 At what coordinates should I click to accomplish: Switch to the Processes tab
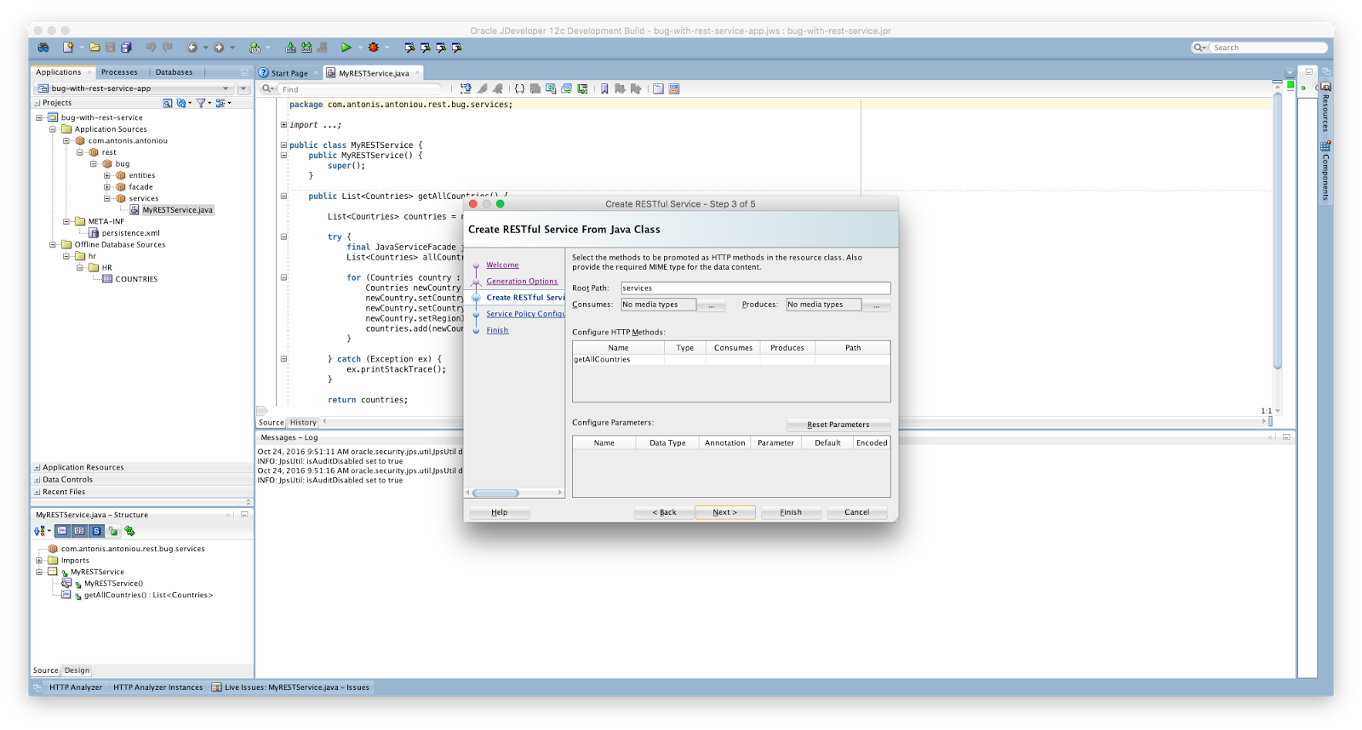pos(119,72)
